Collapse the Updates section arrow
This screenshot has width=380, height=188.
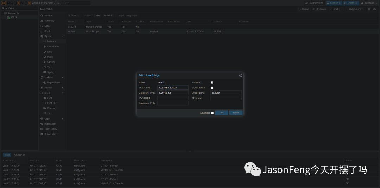click(x=63, y=77)
